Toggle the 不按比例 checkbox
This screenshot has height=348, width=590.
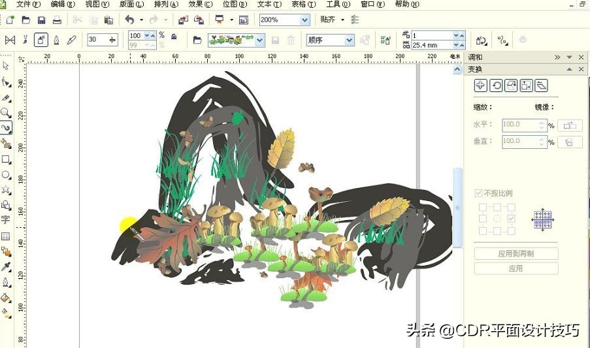point(479,193)
